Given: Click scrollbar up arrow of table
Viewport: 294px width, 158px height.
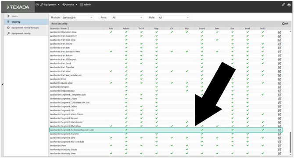Looking at the screenshot, I should tap(290, 31).
